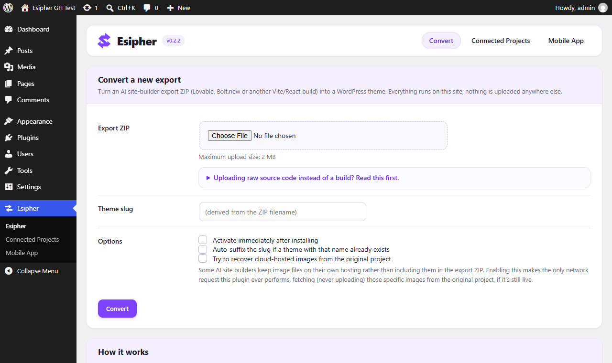Click the Dashboard gauge icon
This screenshot has width=612, height=363.
[x=9, y=29]
